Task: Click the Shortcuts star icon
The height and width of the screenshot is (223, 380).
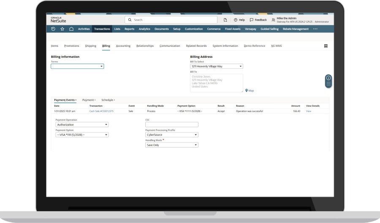Action: pos(62,29)
